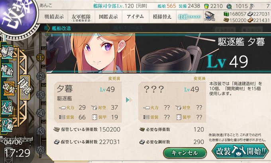Image resolution: width=271 pixels, height=163 pixels.
Task: Select fleet slot number 4 gear
Action: click(41, 113)
